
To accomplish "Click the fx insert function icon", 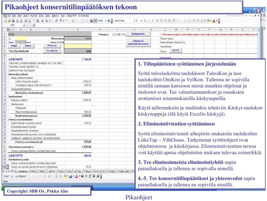I will 34,25.
